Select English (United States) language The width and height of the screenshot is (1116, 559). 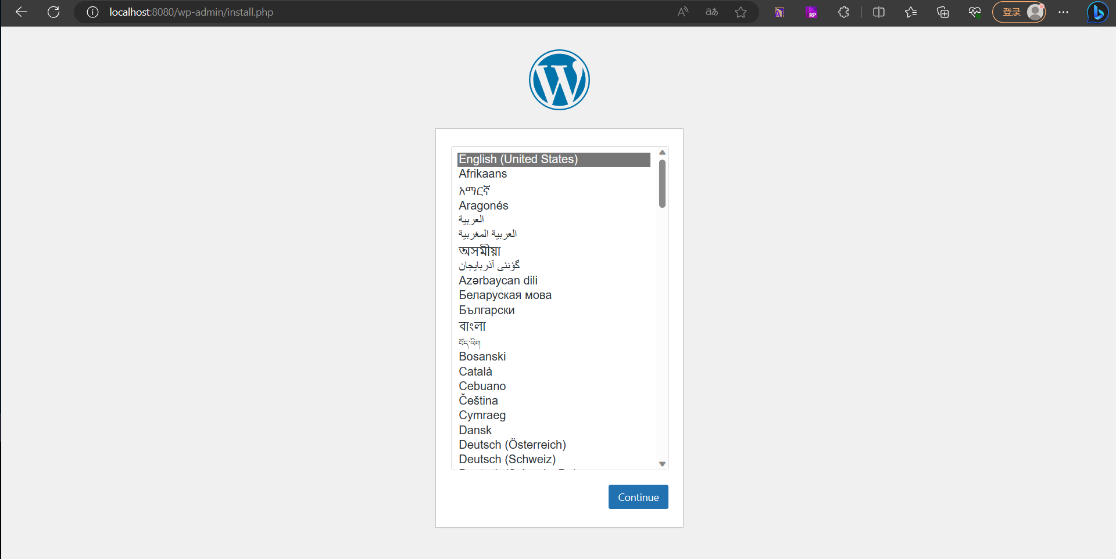pos(554,160)
